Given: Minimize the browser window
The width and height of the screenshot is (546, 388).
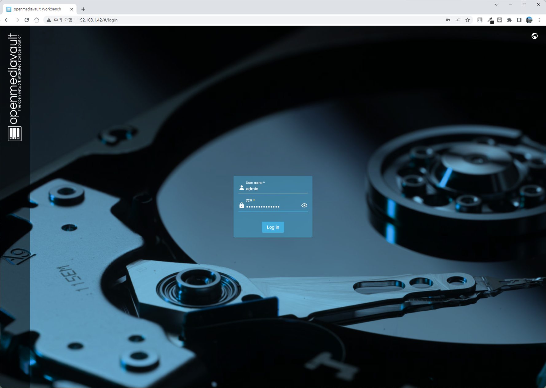Looking at the screenshot, I should 510,5.
